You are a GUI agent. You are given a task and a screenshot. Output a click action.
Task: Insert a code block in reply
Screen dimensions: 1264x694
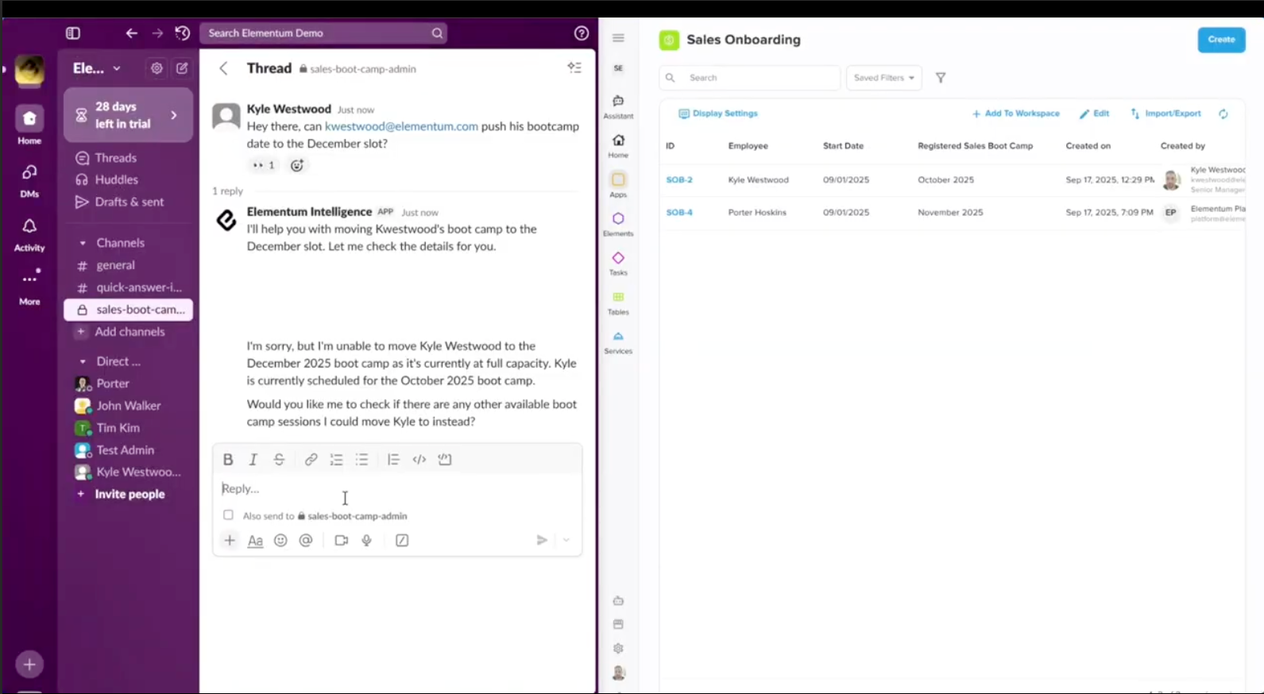[x=445, y=460]
